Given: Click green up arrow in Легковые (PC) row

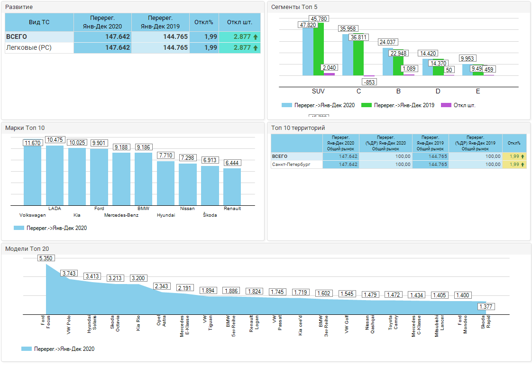Looking at the screenshot, I should pos(256,48).
